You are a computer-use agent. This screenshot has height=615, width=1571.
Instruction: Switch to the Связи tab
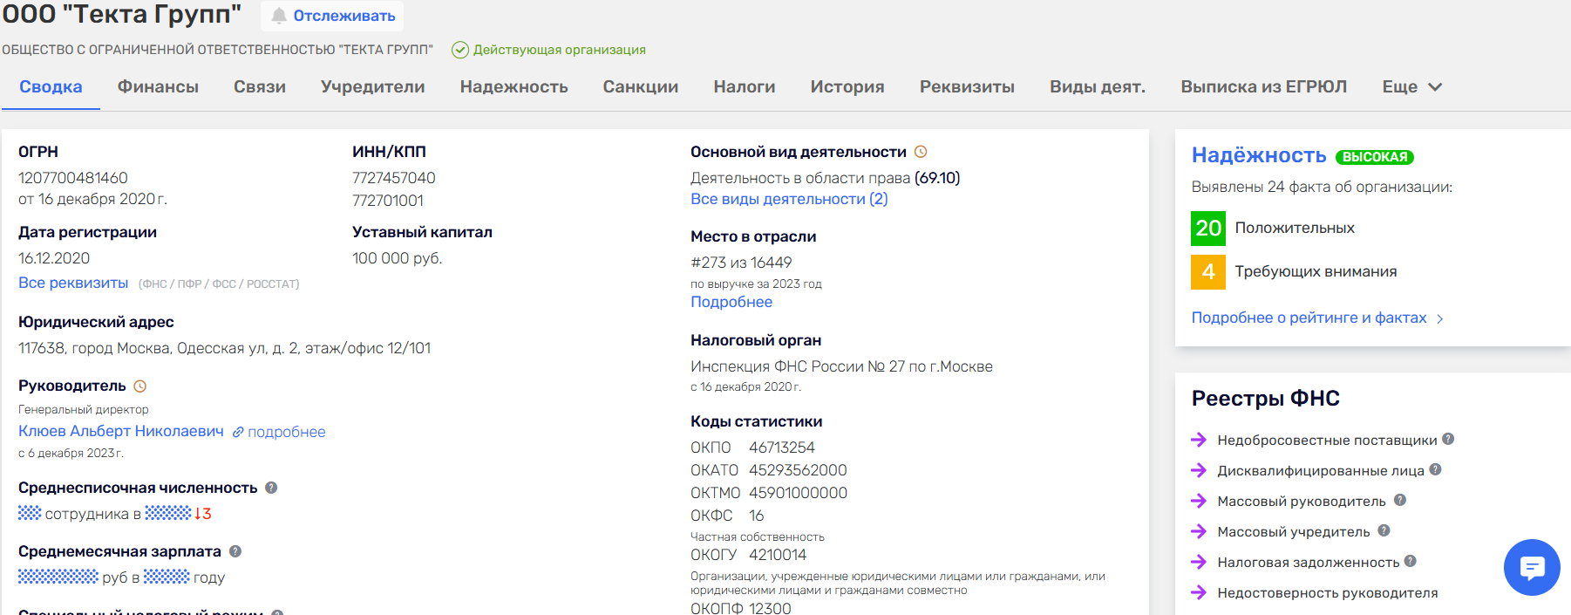point(260,87)
